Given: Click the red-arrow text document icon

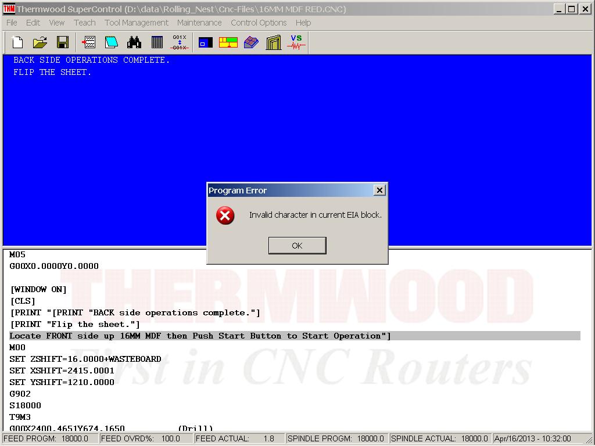Looking at the screenshot, I should [x=89, y=42].
